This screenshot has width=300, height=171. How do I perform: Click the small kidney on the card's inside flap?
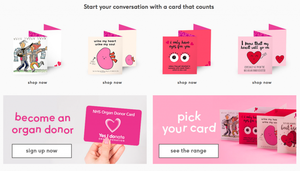130,60
